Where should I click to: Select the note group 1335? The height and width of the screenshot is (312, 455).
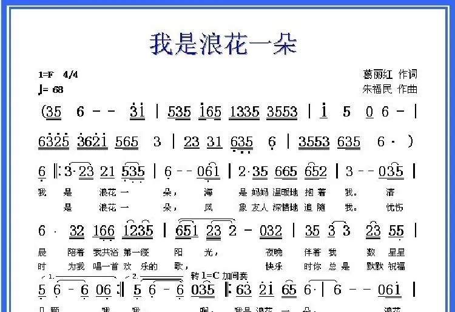click(x=244, y=112)
